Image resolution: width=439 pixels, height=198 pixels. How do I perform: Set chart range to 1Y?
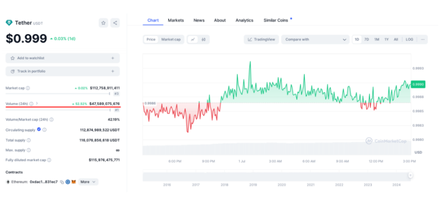tap(386, 39)
